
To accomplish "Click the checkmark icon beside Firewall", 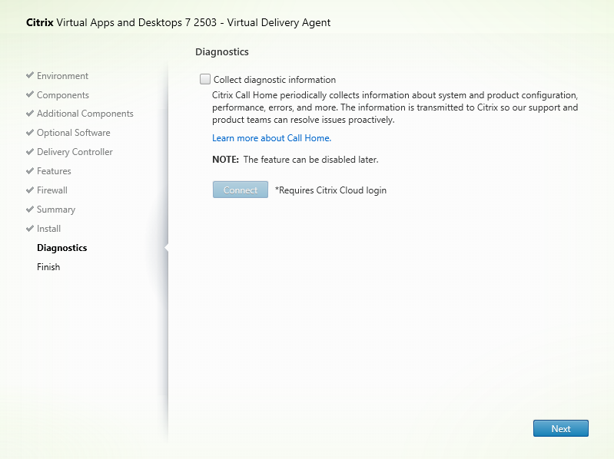I will click(x=30, y=190).
